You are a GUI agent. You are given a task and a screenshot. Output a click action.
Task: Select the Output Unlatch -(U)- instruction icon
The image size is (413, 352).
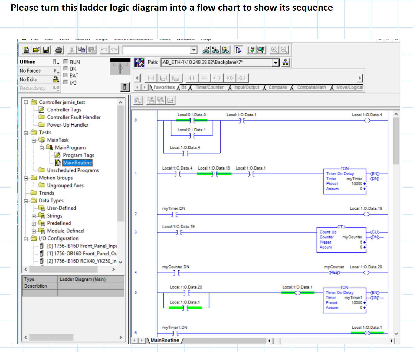pos(229,78)
